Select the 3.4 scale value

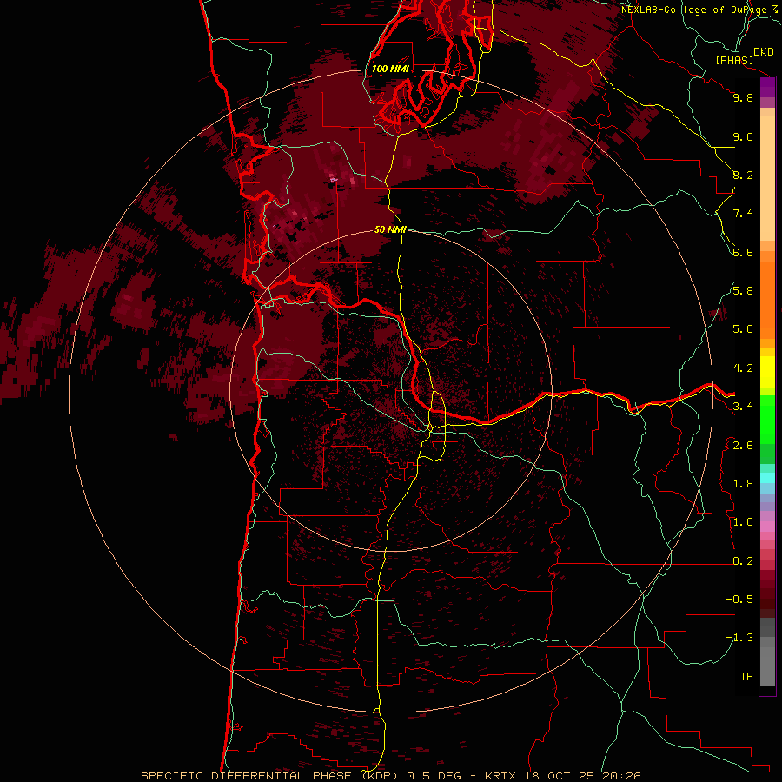tap(743, 407)
